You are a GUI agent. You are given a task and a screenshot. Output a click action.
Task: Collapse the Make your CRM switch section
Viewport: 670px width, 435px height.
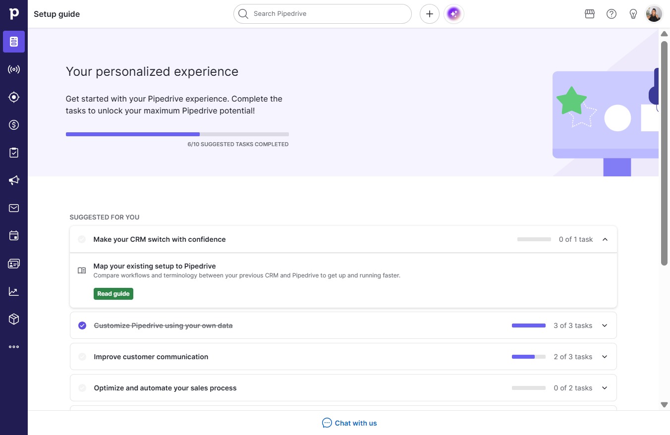coord(605,239)
